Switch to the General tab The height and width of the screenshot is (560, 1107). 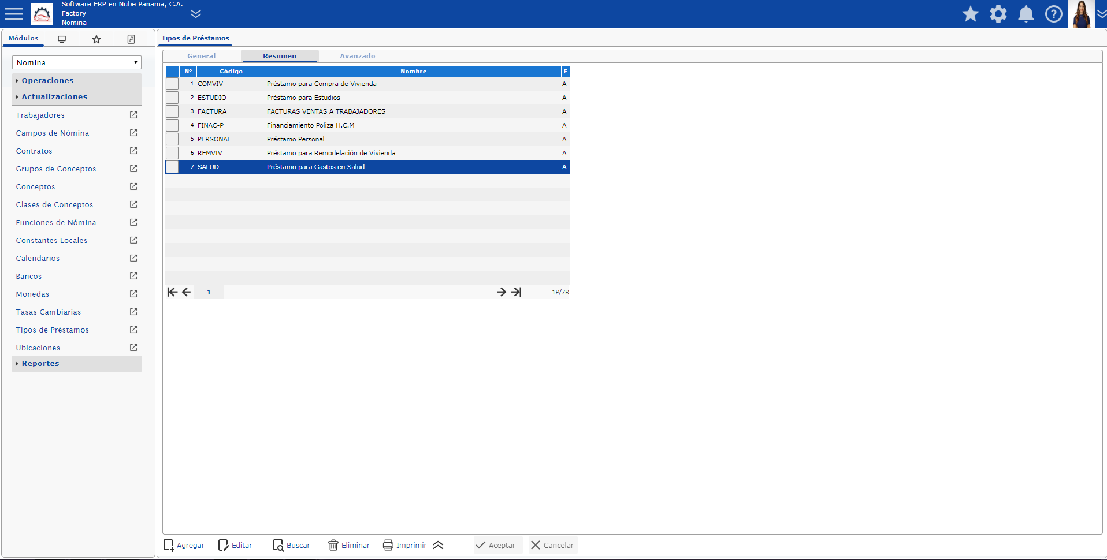202,56
